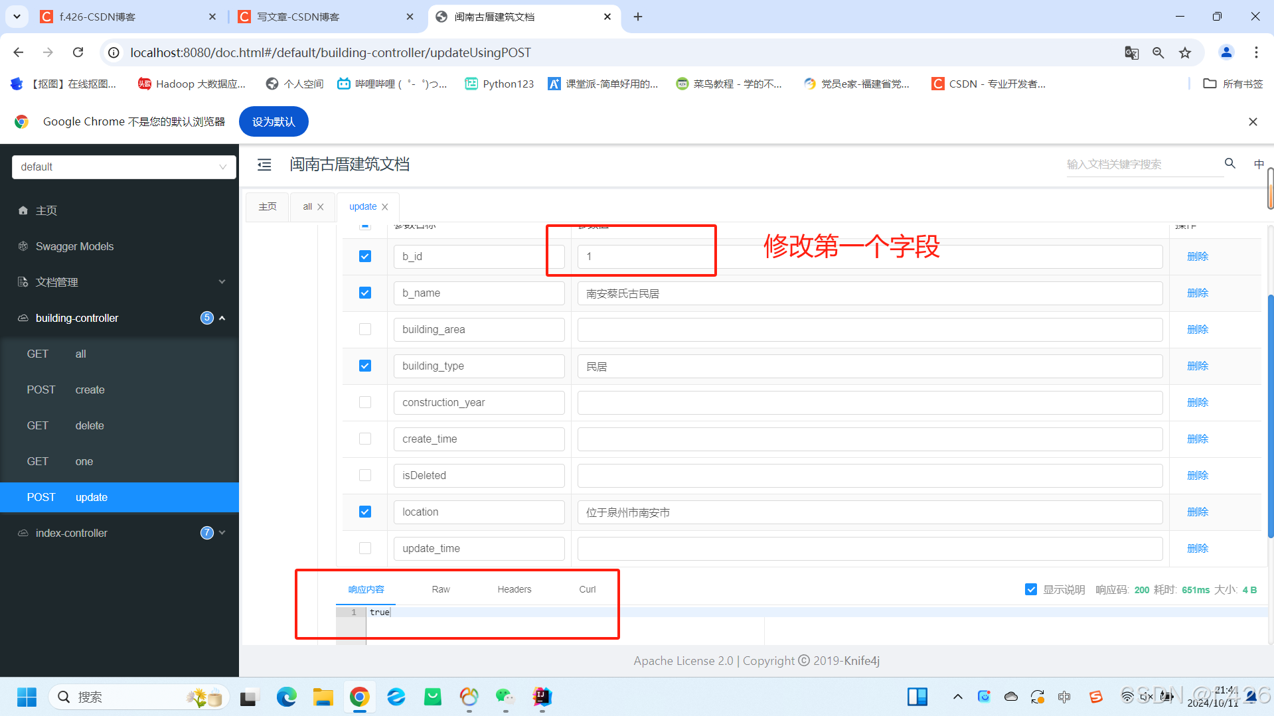Click 设为默认 button

(274, 121)
